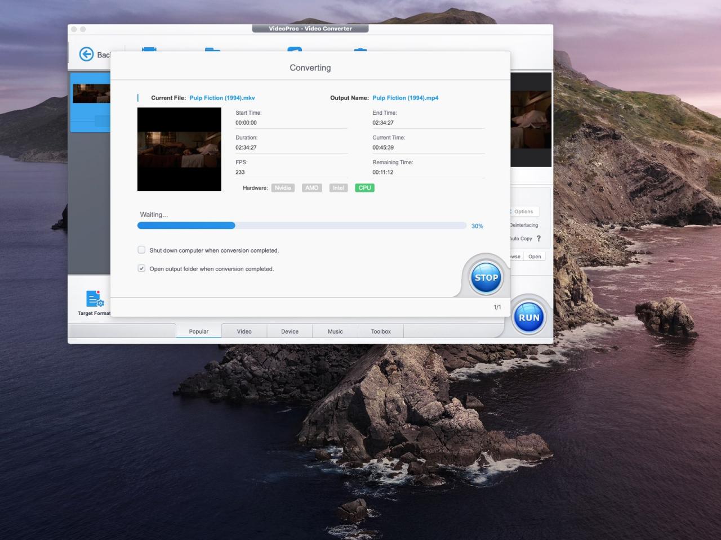Screen dimensions: 721x540
Task: Uncheck open output folder when completed
Action: [141, 268]
